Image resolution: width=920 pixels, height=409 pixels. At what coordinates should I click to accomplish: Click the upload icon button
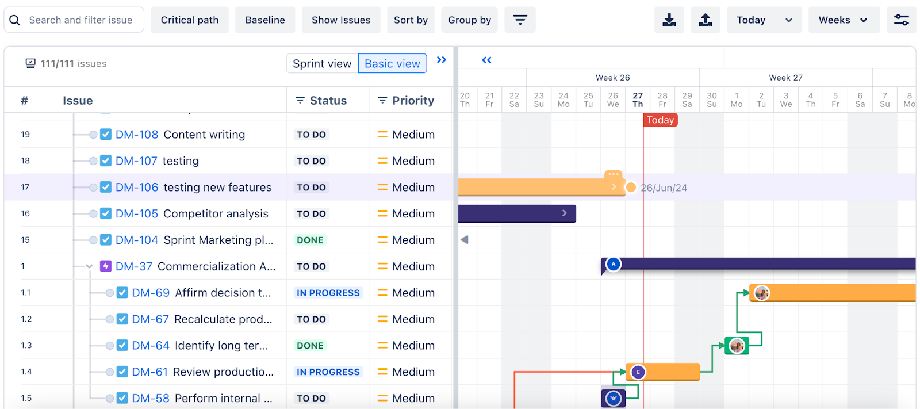point(705,20)
